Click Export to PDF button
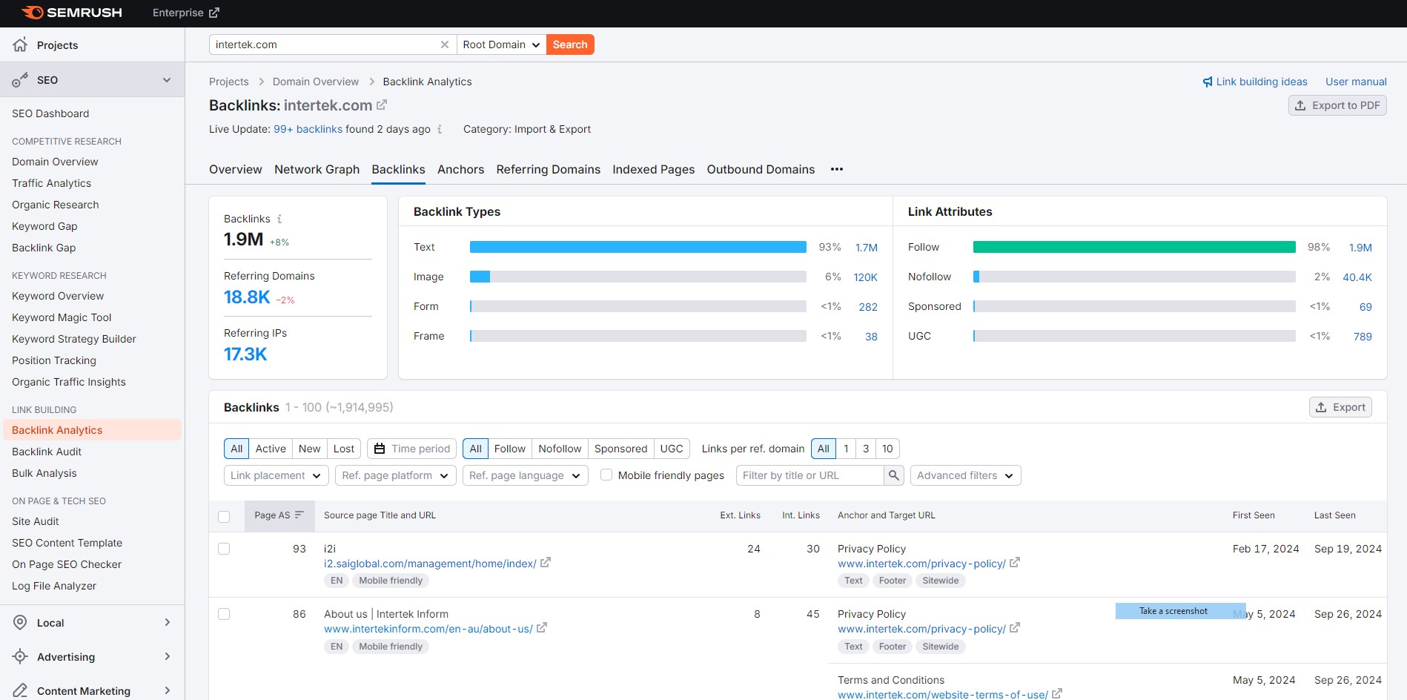Viewport: 1407px width, 700px height. pyautogui.click(x=1337, y=105)
